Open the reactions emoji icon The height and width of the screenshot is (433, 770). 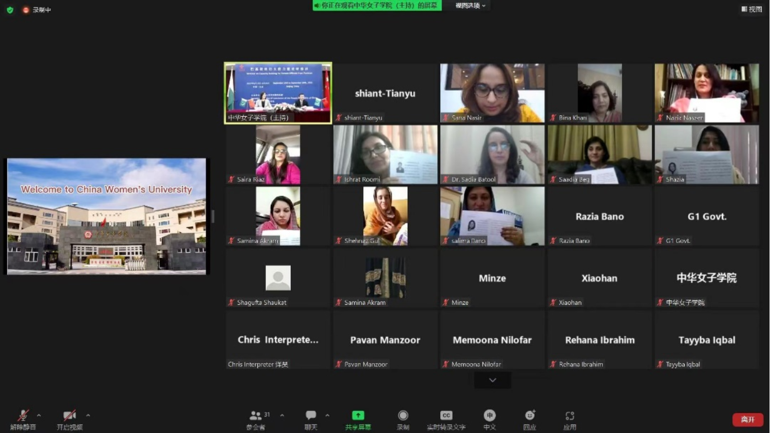(x=530, y=416)
